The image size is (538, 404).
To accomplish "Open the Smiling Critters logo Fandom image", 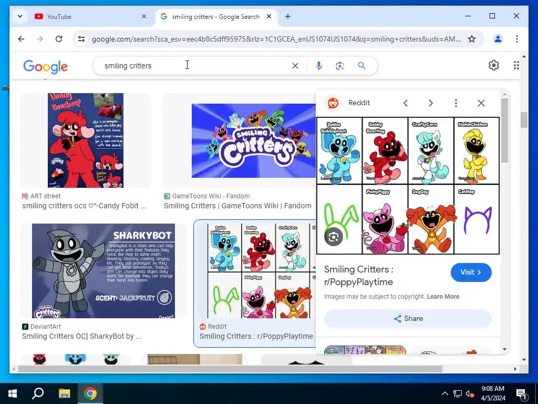I will pyautogui.click(x=254, y=140).
